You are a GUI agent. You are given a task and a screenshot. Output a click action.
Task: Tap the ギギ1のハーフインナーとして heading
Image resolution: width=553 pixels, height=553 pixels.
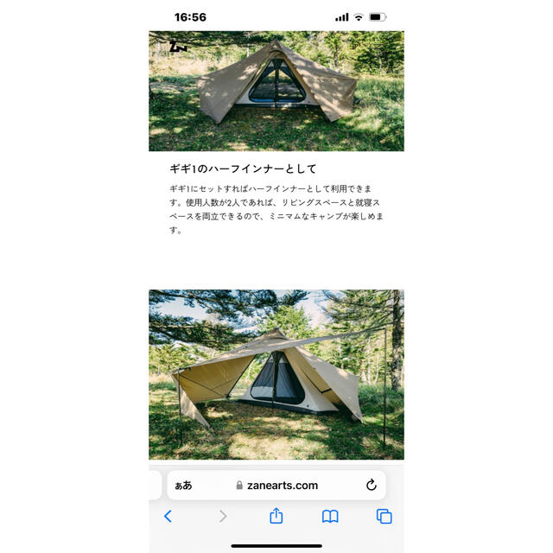[243, 168]
